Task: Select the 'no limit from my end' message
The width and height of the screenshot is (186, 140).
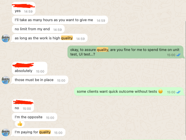Action: pyautogui.click(x=38, y=29)
